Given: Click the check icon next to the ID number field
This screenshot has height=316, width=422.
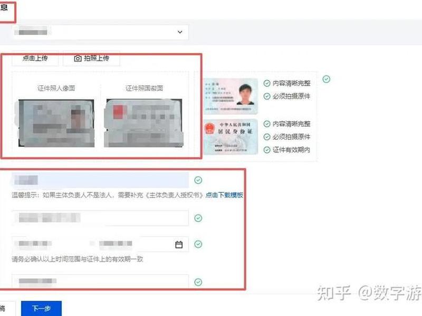Looking at the screenshot, I should (198, 218).
